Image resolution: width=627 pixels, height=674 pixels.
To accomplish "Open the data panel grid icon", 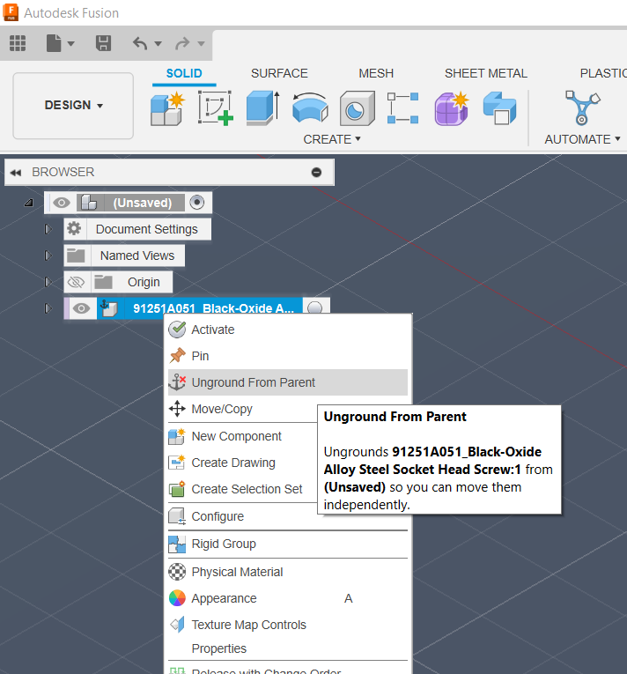I will tap(18, 43).
